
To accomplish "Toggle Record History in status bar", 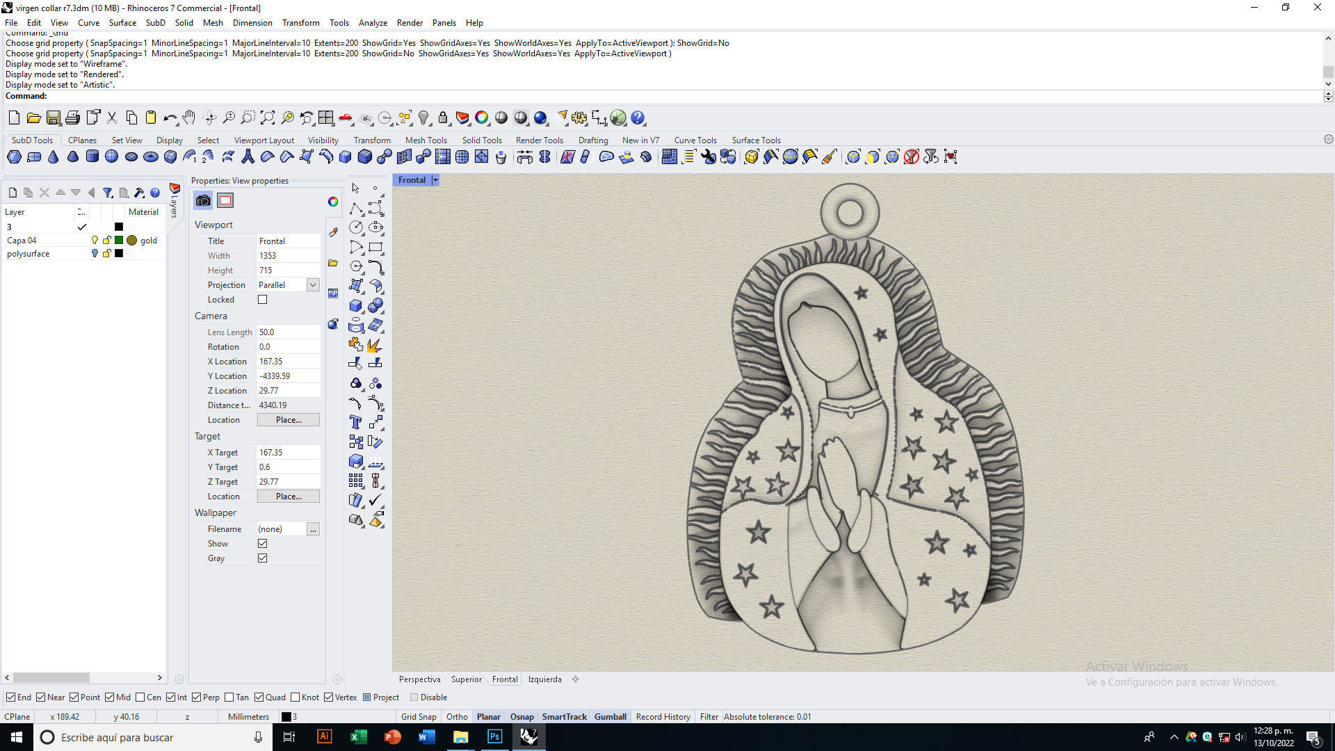I will pos(663,717).
